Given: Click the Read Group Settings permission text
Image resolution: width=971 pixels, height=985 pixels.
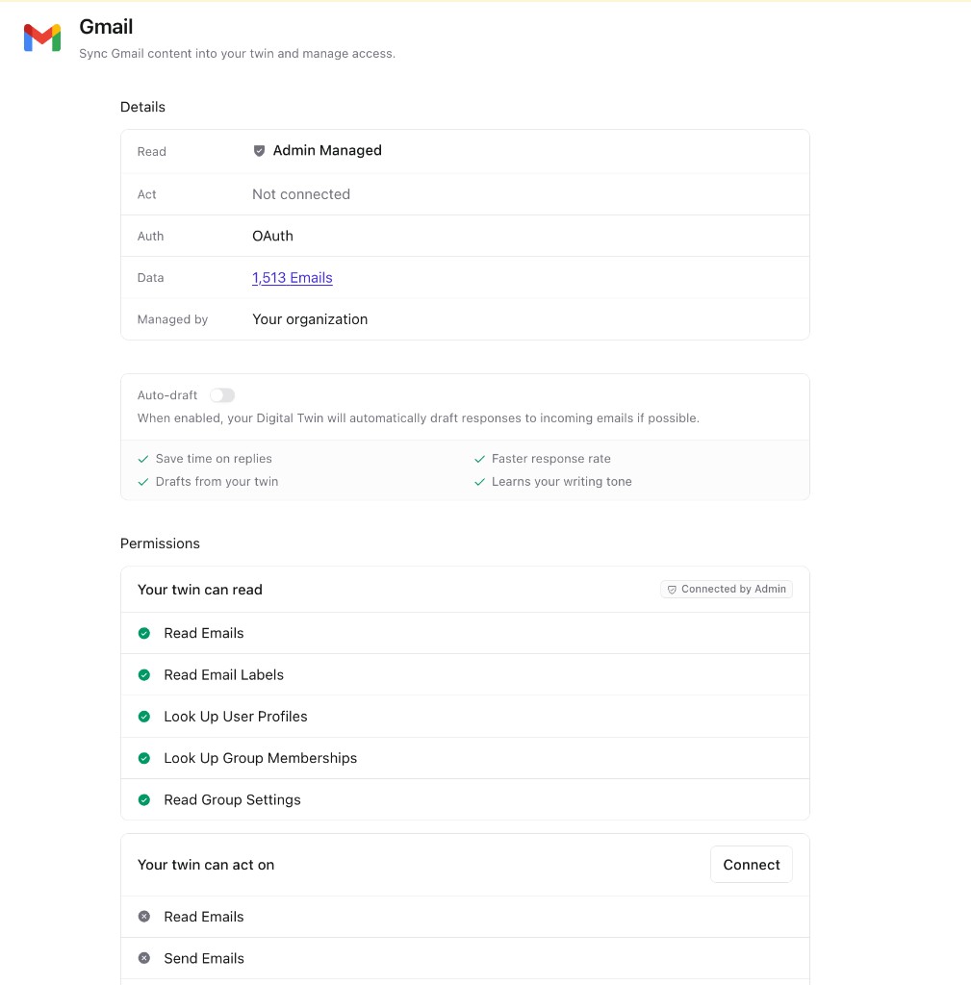Looking at the screenshot, I should tap(233, 799).
